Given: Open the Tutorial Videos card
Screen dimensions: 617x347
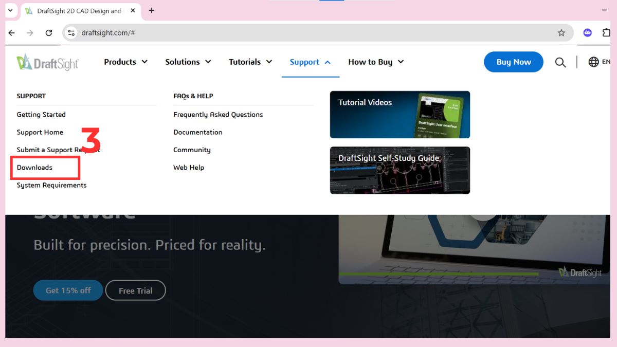Looking at the screenshot, I should [400, 115].
